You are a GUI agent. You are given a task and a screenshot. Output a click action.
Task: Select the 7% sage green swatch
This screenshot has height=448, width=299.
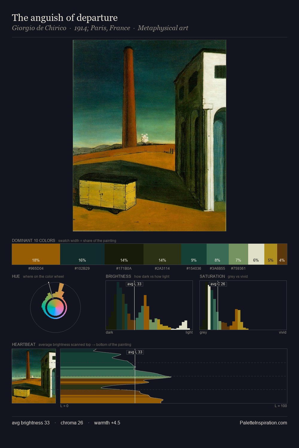[x=238, y=254]
